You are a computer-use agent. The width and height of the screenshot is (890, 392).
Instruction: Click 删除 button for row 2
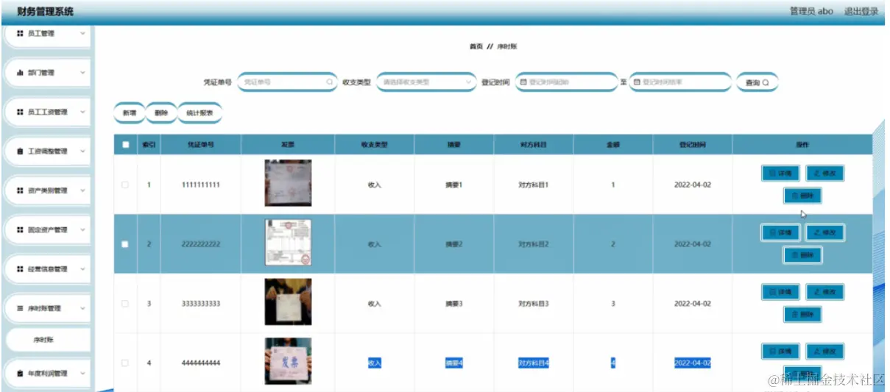click(x=802, y=255)
